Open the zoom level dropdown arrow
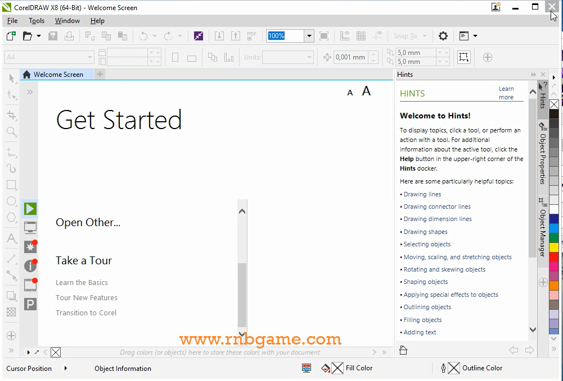The width and height of the screenshot is (563, 381). tap(309, 36)
